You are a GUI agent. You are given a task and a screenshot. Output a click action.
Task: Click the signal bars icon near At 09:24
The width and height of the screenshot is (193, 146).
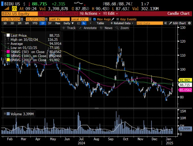[7, 9]
